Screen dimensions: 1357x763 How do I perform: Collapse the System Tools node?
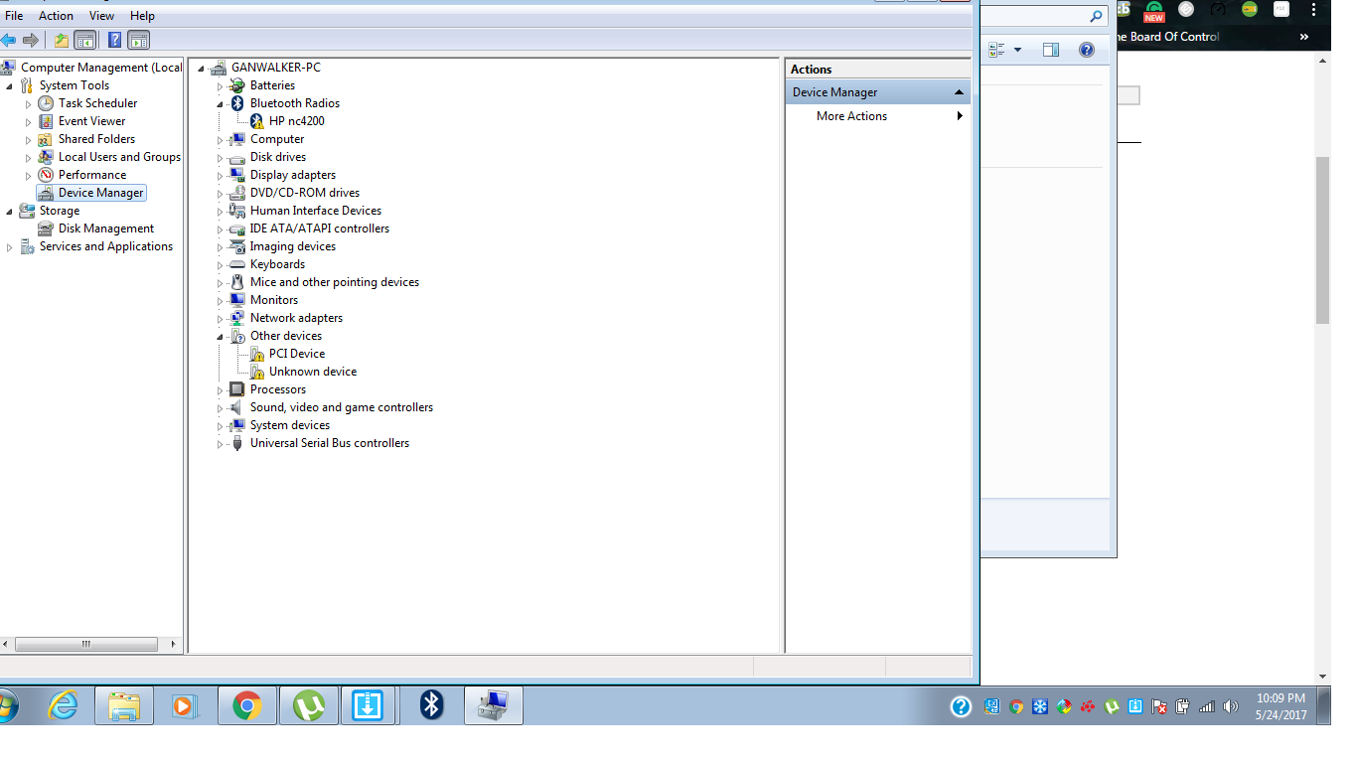[x=10, y=85]
